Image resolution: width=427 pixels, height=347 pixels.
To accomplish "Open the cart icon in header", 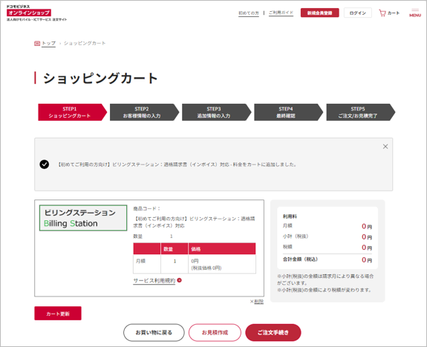I will click(382, 13).
